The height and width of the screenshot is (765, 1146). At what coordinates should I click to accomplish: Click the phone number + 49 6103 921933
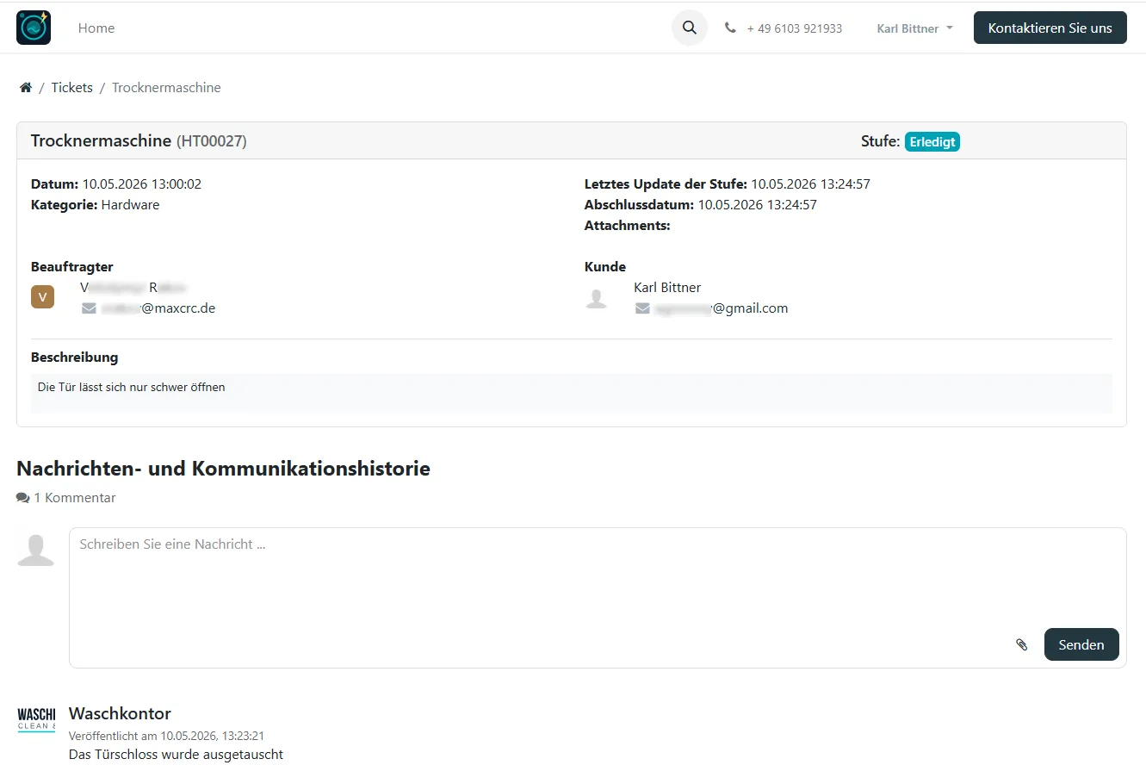click(794, 28)
